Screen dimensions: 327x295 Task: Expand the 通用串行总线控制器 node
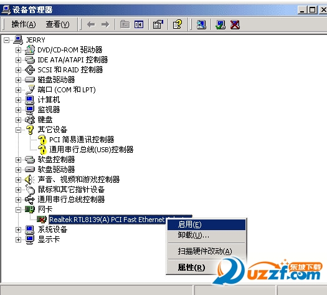point(18,200)
